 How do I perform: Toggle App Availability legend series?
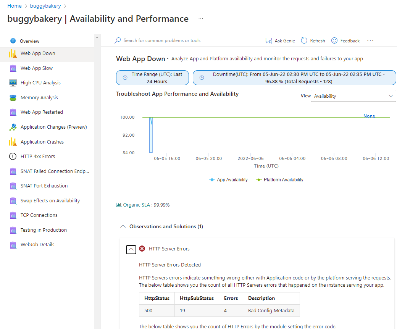[228, 180]
